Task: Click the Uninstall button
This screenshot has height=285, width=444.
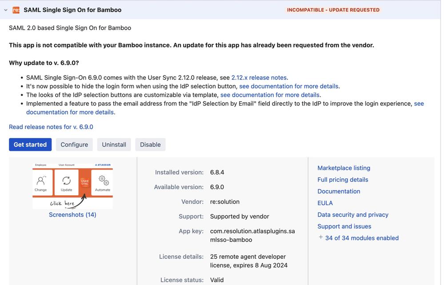Action: tap(114, 144)
